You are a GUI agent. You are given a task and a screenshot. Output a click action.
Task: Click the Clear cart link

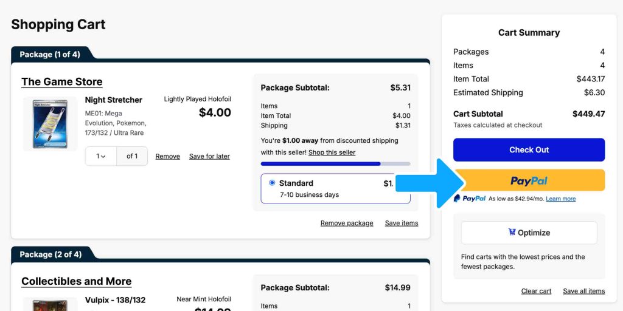(x=536, y=291)
